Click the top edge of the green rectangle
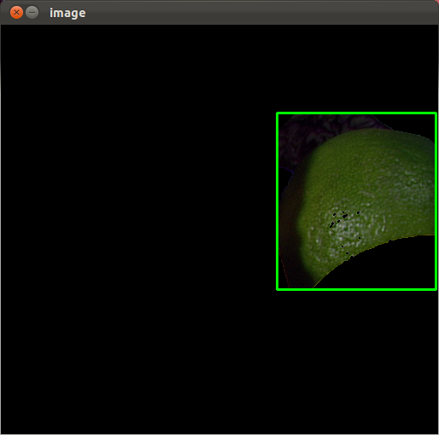This screenshot has height=435, width=439. click(x=356, y=113)
